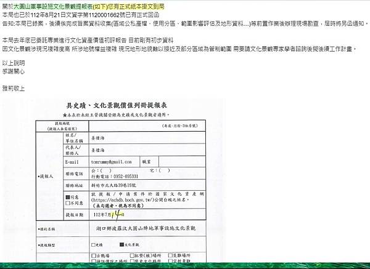Toggle the checked 同意 checkbox in the form
Screen dimensions: 370x269
click(x=67, y=197)
